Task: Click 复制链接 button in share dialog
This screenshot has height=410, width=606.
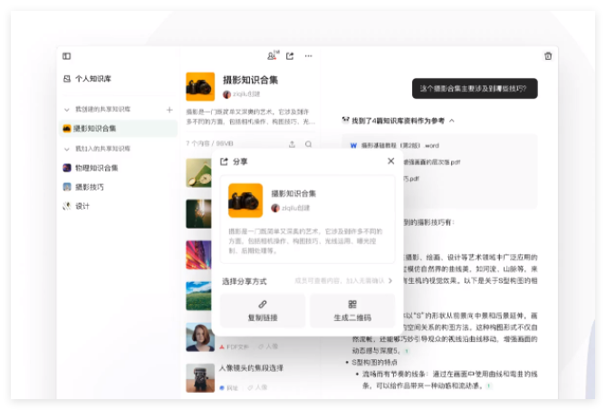Action: pos(263,310)
